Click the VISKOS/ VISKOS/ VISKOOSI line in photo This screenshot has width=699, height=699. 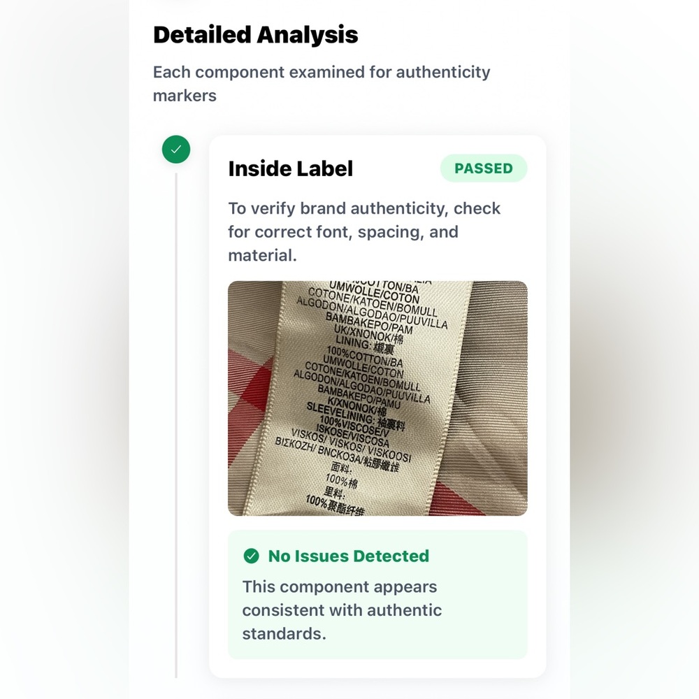[350, 445]
